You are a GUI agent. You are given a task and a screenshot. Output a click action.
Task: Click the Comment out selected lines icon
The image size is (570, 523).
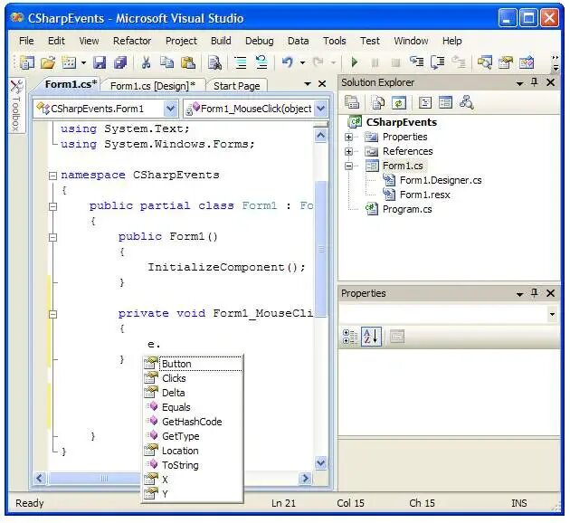click(x=241, y=62)
